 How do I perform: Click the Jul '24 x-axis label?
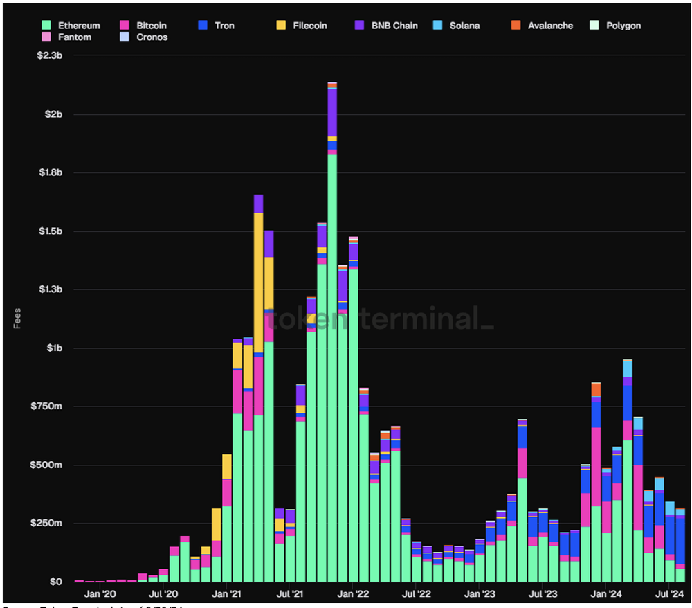[x=669, y=594]
